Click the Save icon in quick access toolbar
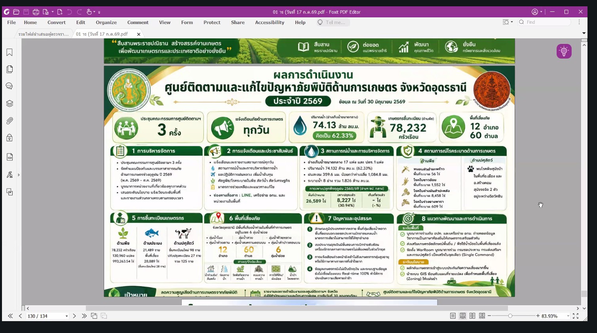This screenshot has height=333, width=597. point(26,12)
